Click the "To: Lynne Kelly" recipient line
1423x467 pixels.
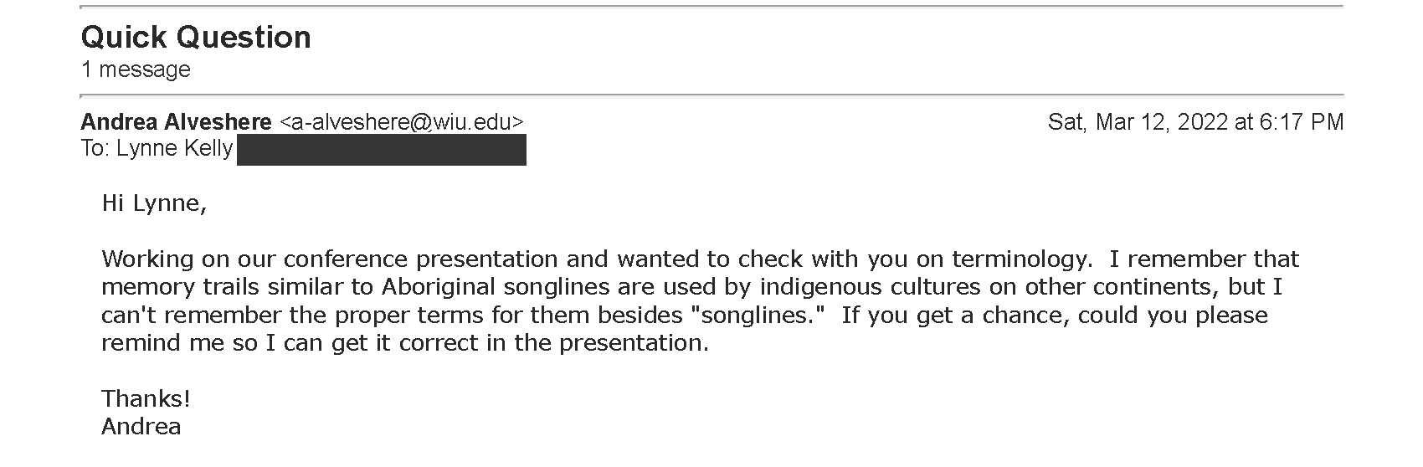pos(157,149)
